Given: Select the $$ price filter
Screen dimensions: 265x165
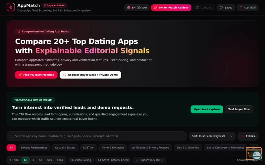Looking at the screenshot, I should 40,160.
